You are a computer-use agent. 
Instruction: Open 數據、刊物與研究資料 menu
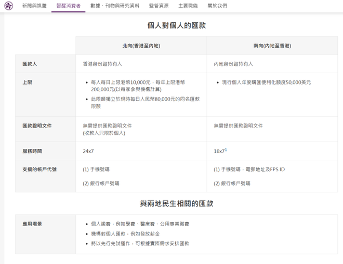[x=114, y=6]
